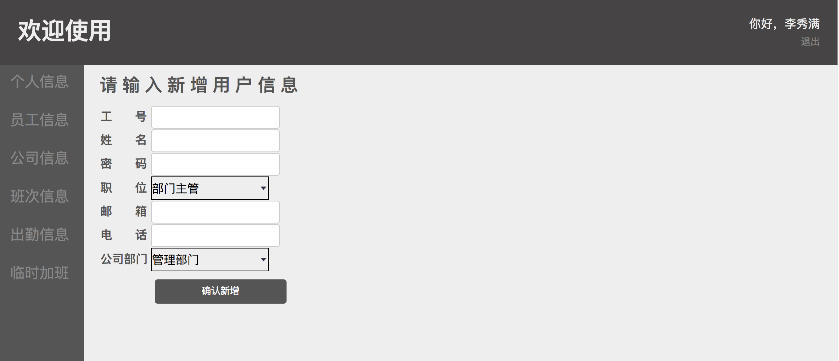Click the 姓名 text box

click(x=215, y=141)
